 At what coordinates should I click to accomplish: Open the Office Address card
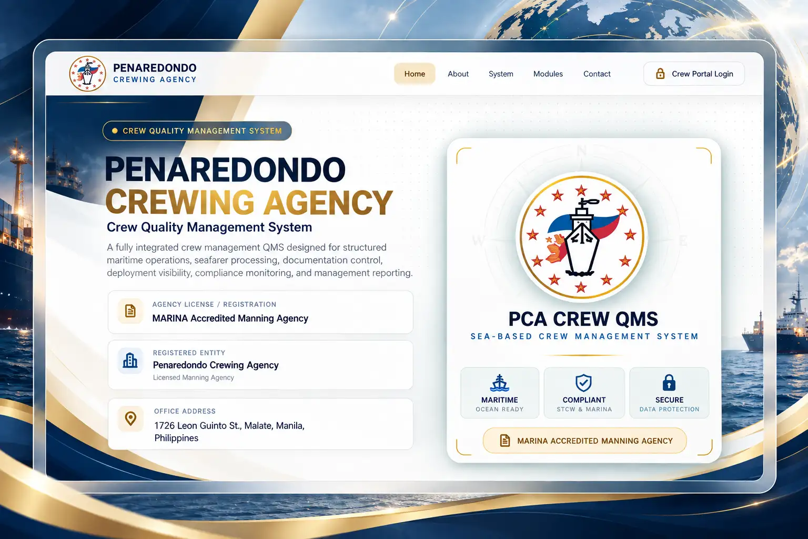260,424
